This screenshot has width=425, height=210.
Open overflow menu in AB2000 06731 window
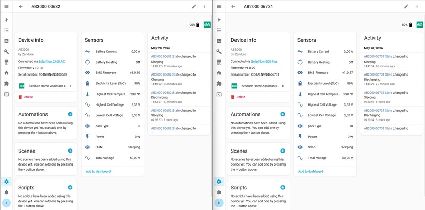[x=417, y=7]
